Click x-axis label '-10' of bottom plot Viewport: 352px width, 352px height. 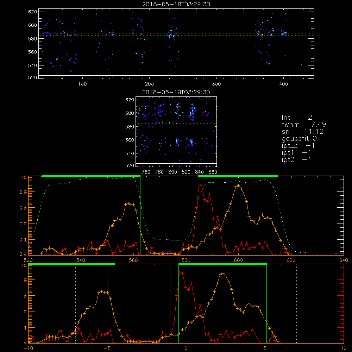pos(28,348)
